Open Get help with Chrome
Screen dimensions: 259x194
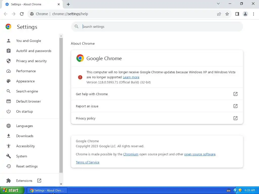coord(157,94)
